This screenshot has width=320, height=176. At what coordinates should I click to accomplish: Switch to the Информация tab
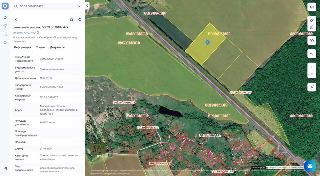coord(22,47)
